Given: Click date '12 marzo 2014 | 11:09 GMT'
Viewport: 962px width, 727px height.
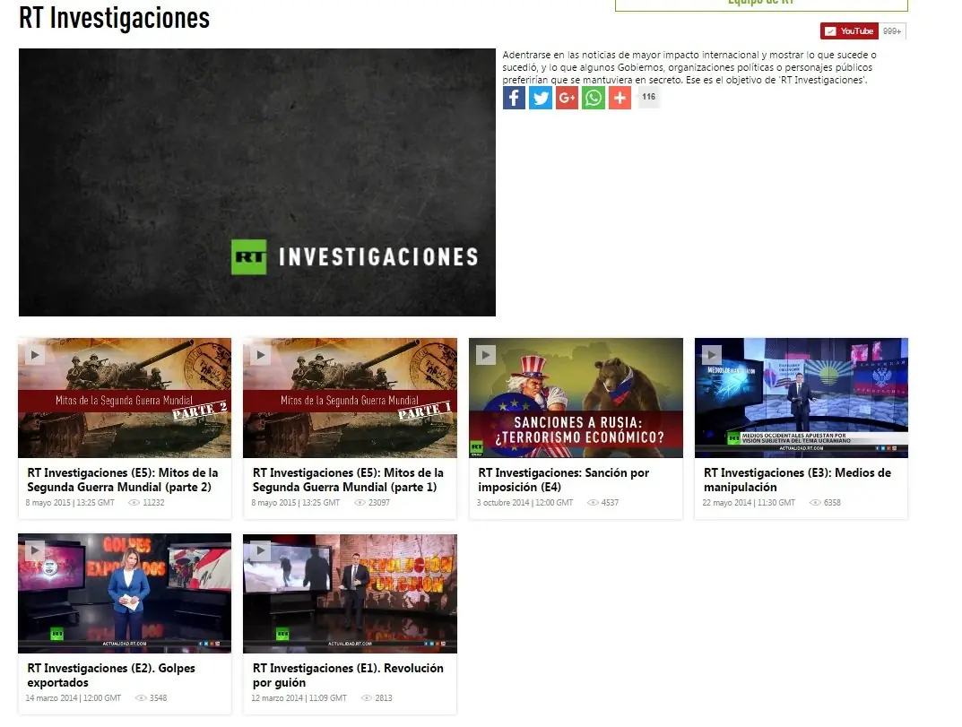Looking at the screenshot, I should [299, 698].
